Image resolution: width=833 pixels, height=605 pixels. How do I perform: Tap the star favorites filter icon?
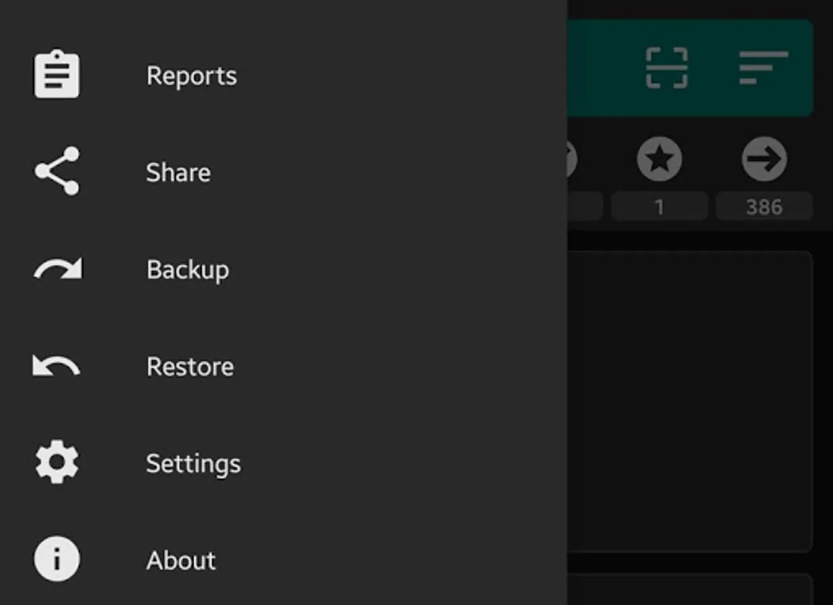pyautogui.click(x=660, y=159)
